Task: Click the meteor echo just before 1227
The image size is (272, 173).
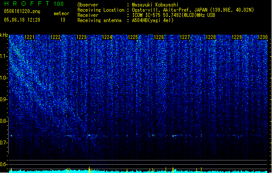Action: point(174,136)
